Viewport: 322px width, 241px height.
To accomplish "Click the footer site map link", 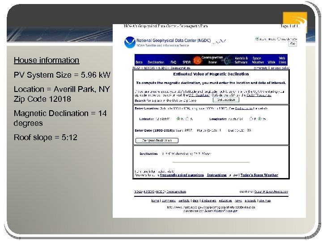I will point(265,201).
